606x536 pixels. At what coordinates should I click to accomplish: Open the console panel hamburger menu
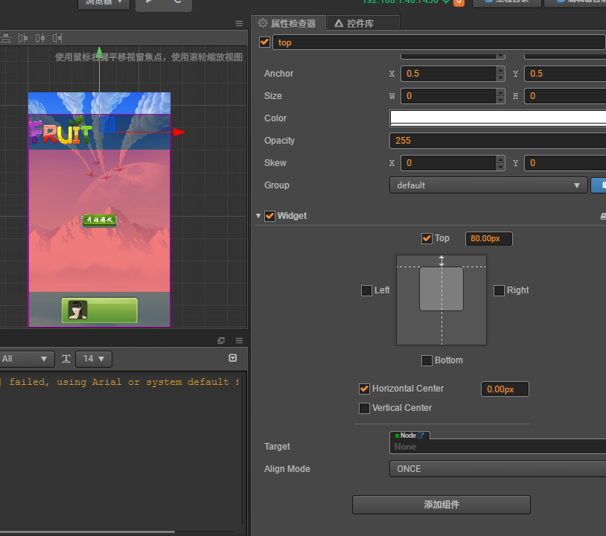click(x=239, y=340)
